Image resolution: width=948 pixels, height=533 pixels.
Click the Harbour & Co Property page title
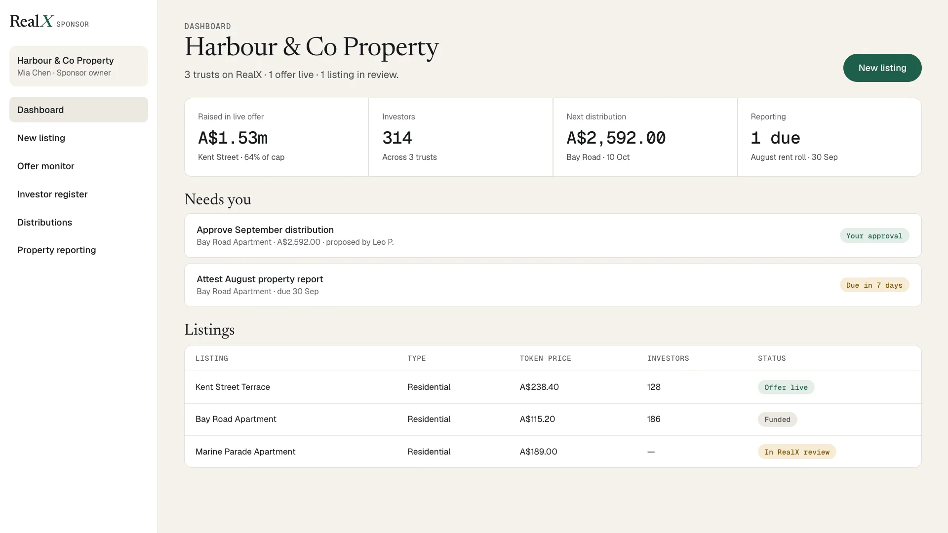tap(311, 47)
